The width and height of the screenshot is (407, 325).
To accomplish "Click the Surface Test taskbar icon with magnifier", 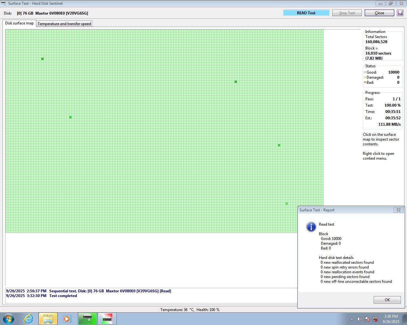I will tap(87, 319).
